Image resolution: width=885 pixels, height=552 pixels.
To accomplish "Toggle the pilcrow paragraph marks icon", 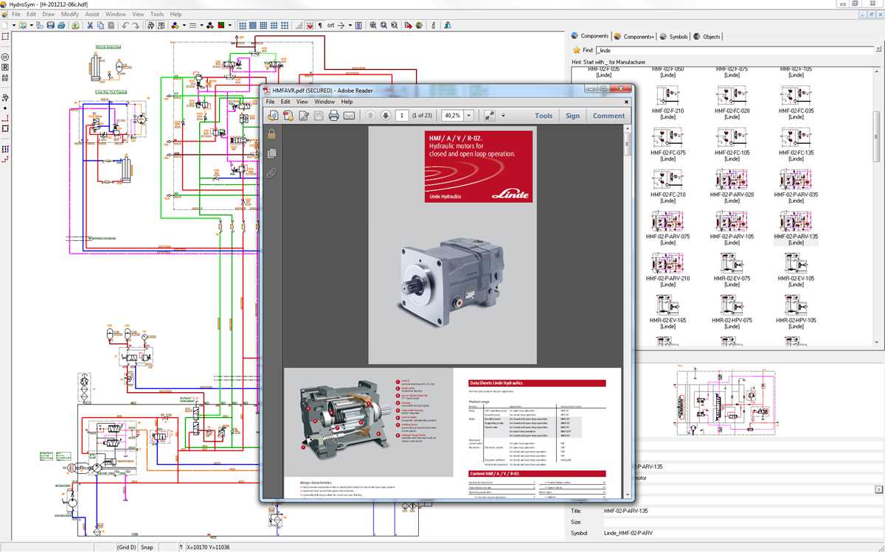I will click(320, 25).
